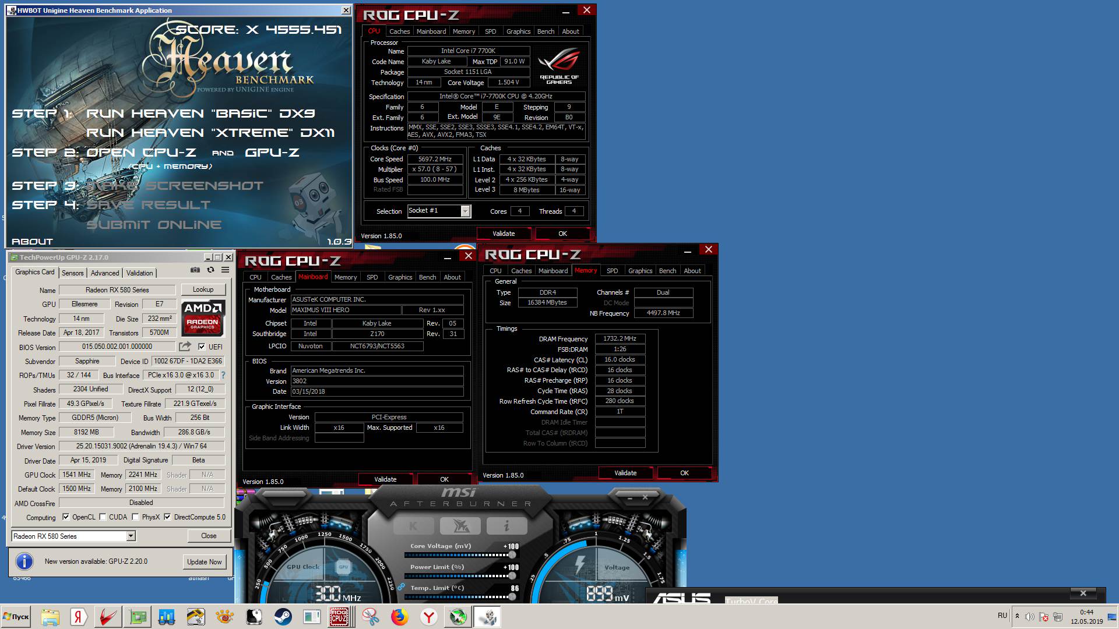Click the Update Now button

pyautogui.click(x=204, y=561)
